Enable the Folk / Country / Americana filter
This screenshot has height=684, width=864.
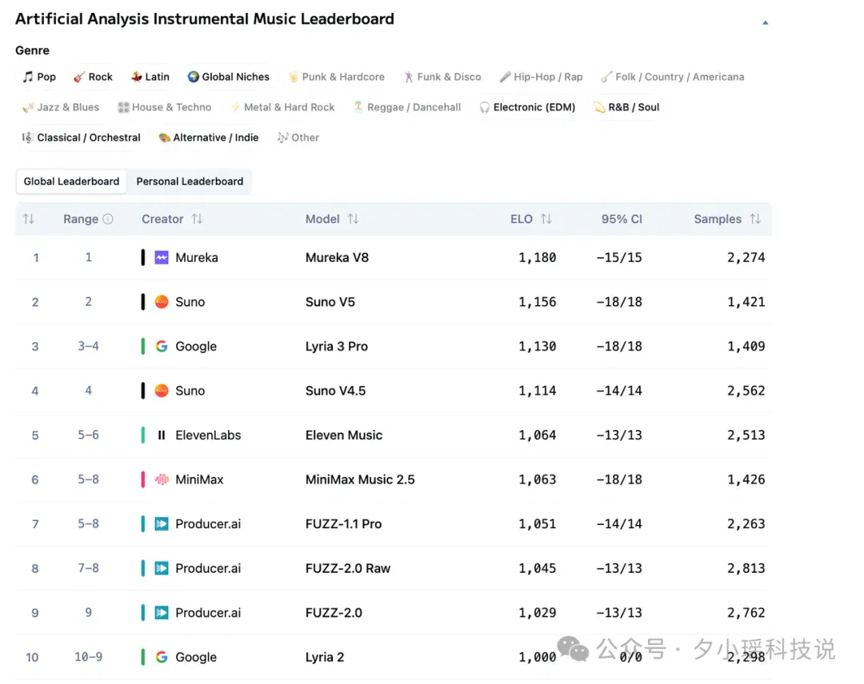click(x=672, y=77)
